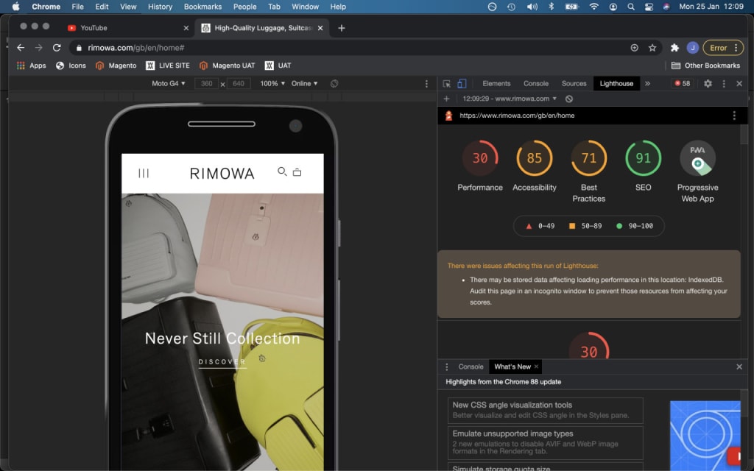The width and height of the screenshot is (754, 471).
Task: Open the 58 errors counter
Action: point(683,84)
